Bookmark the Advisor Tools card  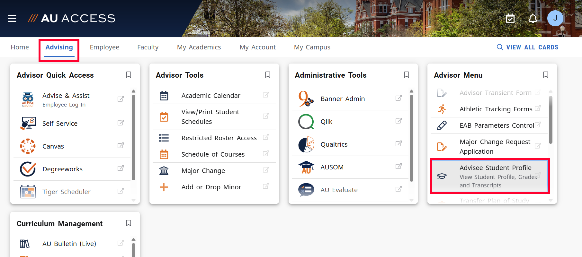268,75
